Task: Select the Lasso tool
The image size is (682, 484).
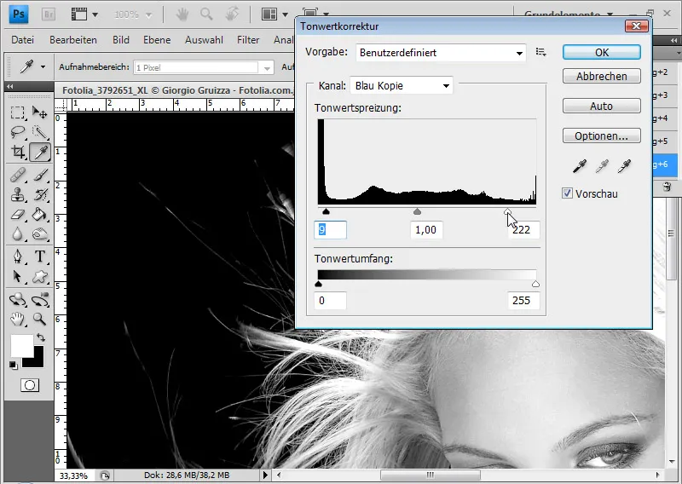Action: click(17, 132)
